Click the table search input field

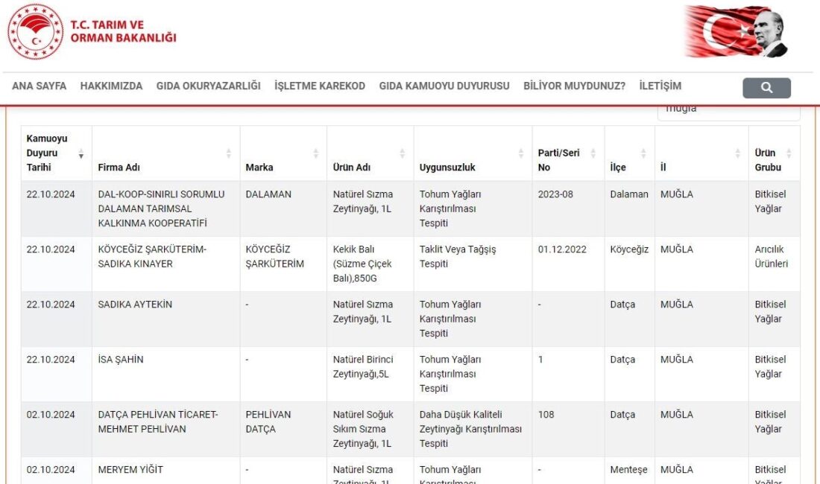click(728, 110)
